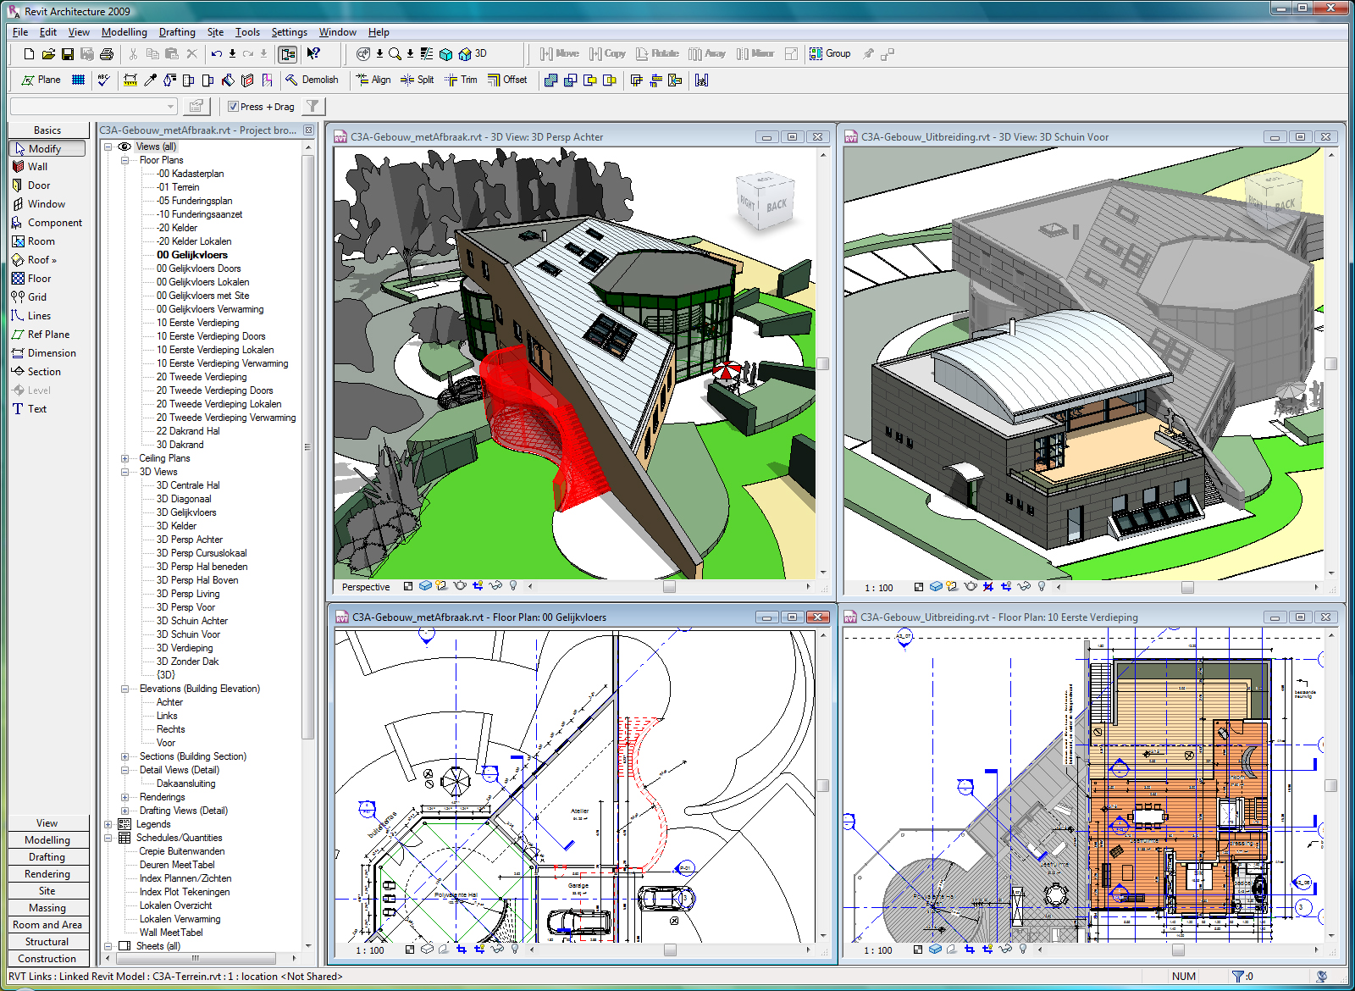The width and height of the screenshot is (1355, 991).
Task: Open the Site menu
Action: click(215, 32)
